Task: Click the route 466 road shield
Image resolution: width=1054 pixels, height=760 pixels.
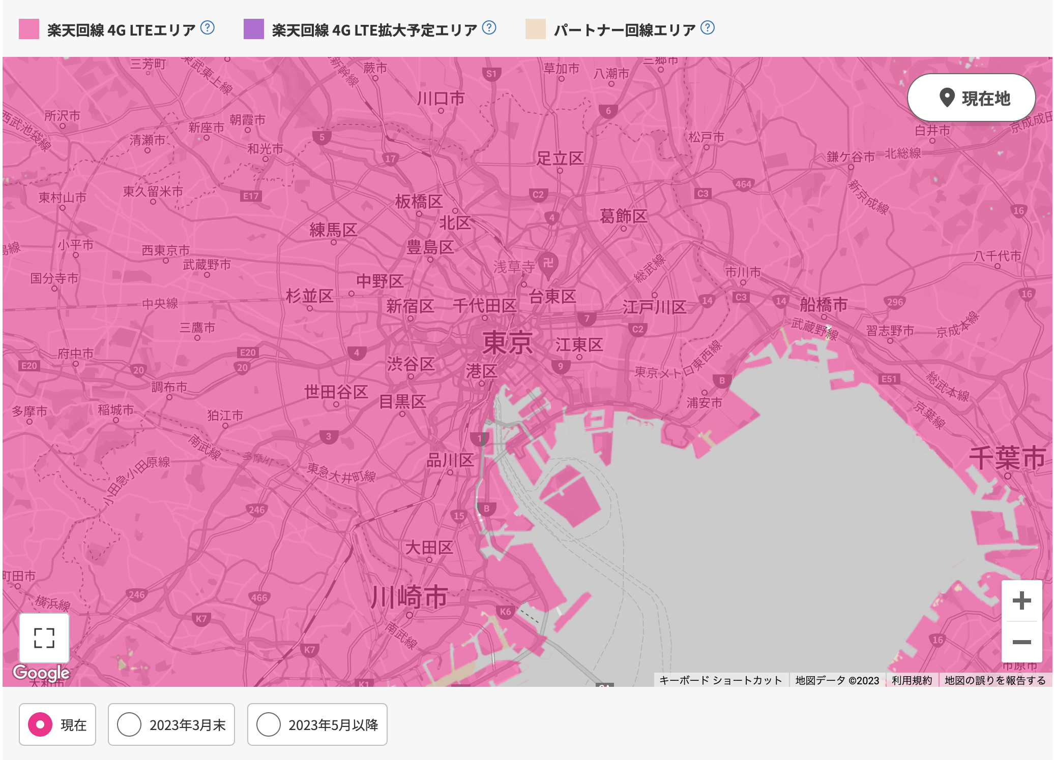Action: (x=259, y=597)
